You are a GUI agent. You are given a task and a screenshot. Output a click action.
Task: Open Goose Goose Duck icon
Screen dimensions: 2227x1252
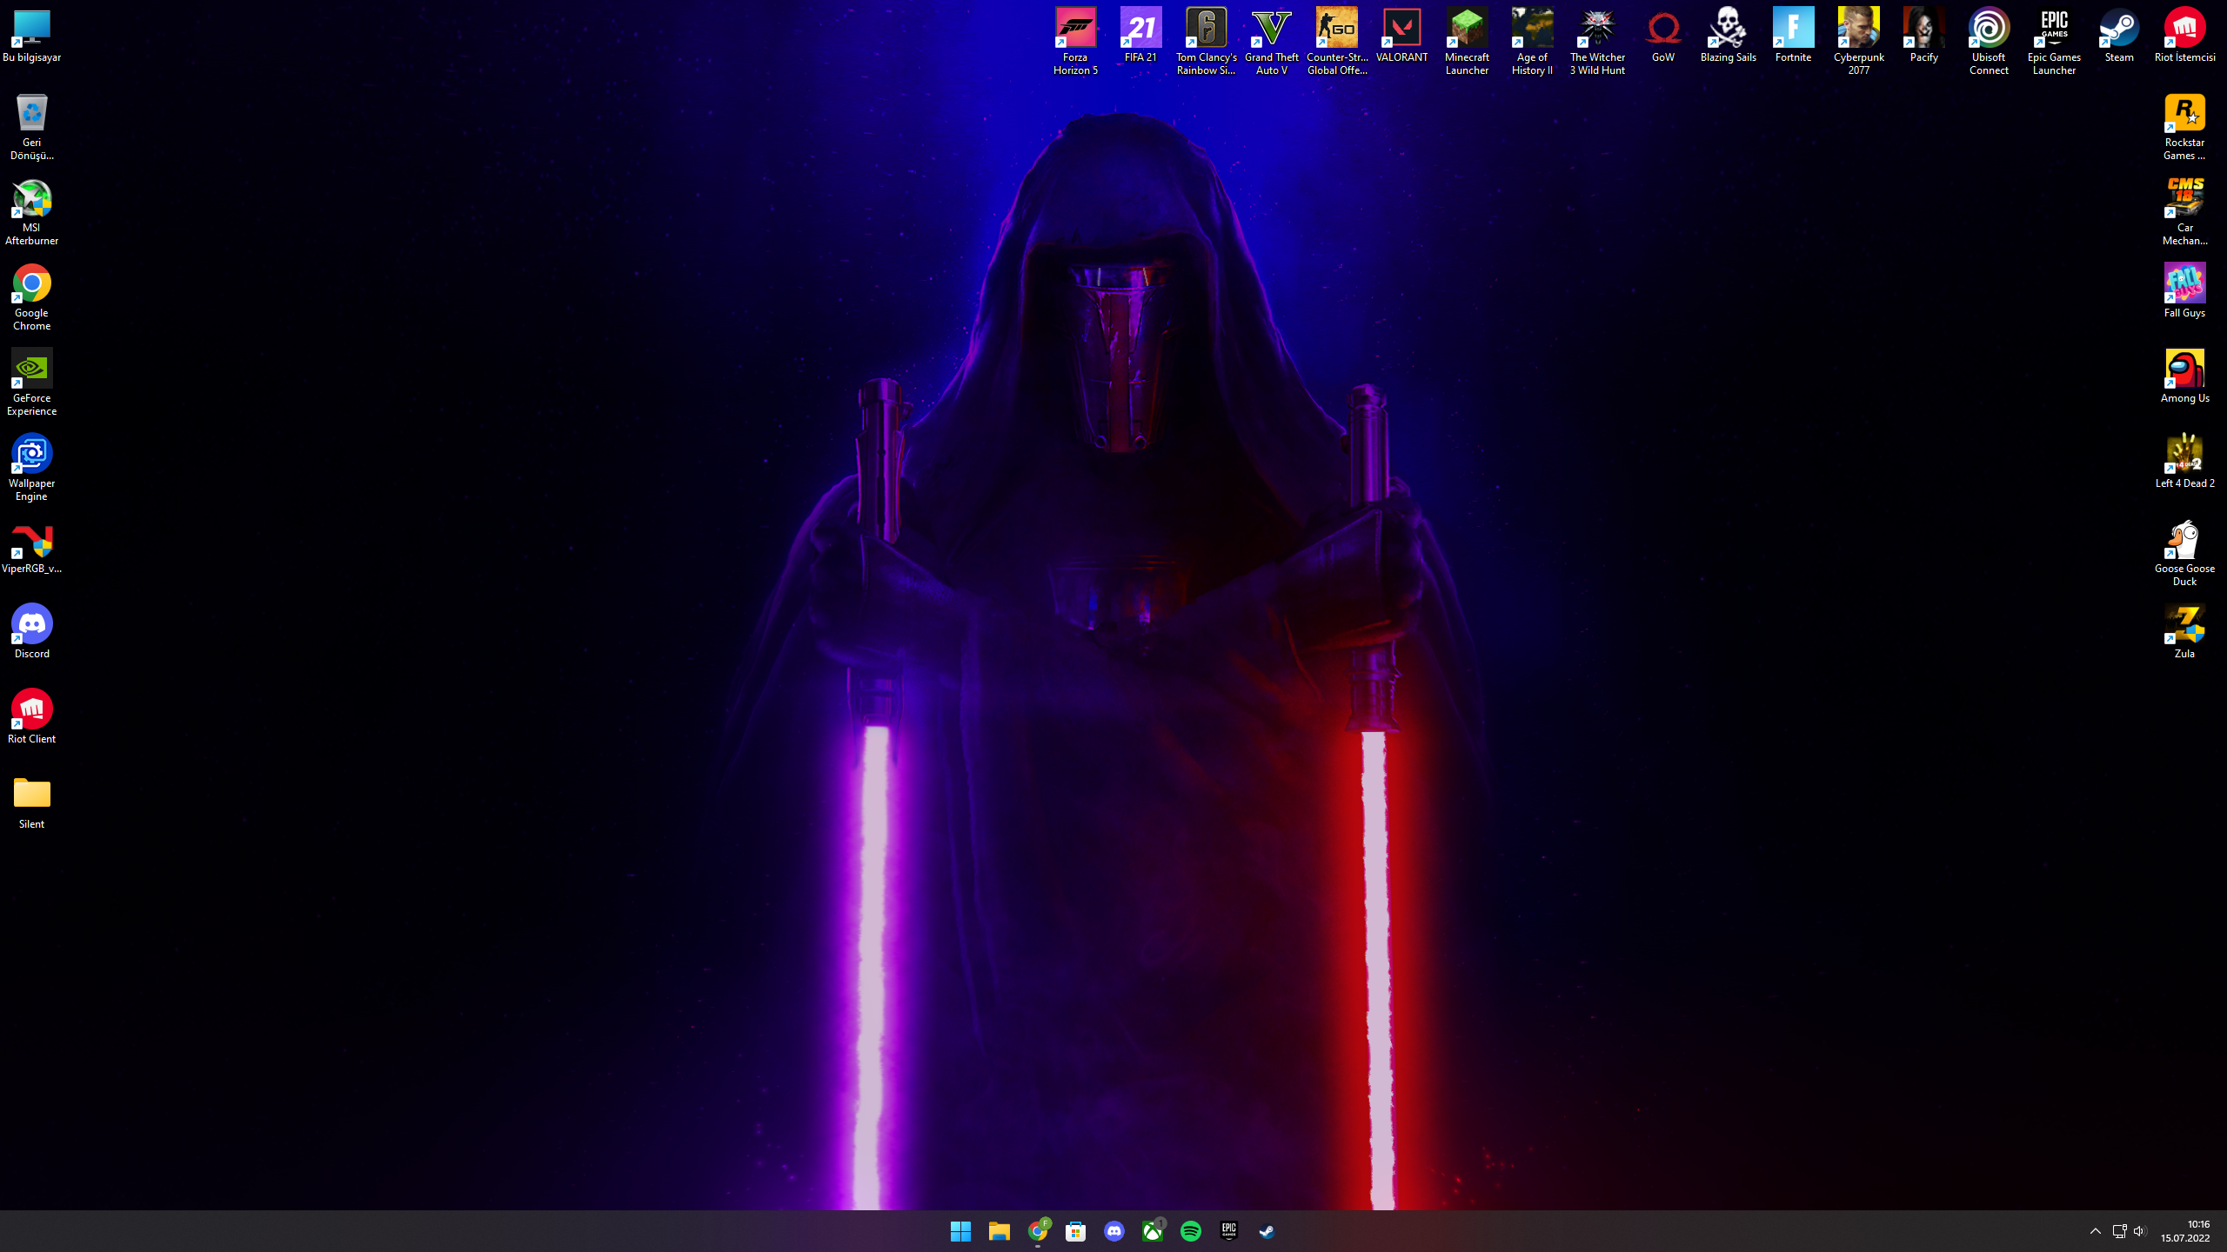[2184, 554]
